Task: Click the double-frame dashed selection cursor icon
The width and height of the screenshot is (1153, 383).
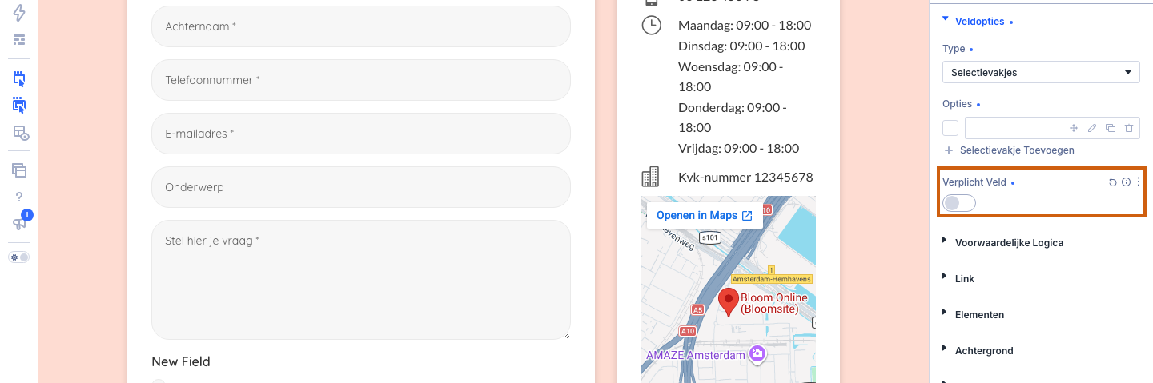Action: pyautogui.click(x=19, y=105)
